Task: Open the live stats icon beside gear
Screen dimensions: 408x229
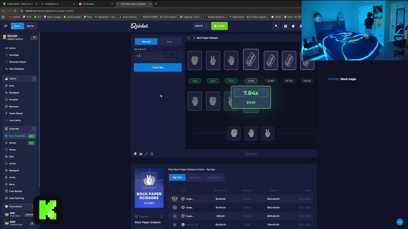Action: pyautogui.click(x=141, y=154)
